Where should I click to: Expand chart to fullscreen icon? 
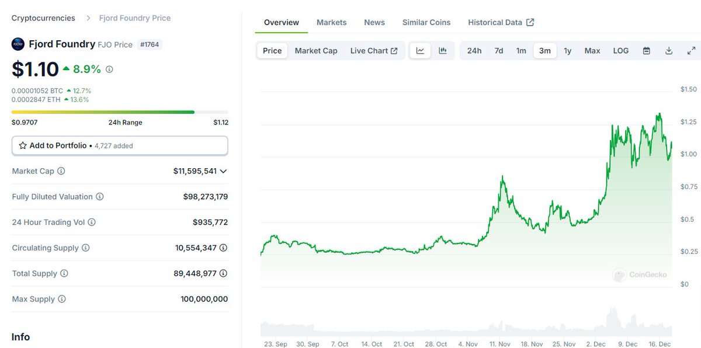[691, 51]
